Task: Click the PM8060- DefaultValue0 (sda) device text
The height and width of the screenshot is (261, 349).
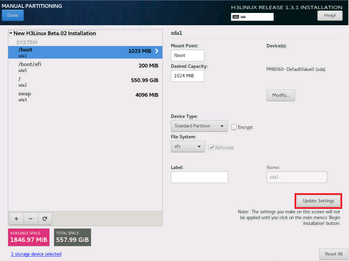Action: tap(296, 69)
